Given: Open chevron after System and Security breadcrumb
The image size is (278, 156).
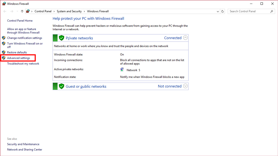Looking at the screenshot, I should click(x=84, y=11).
